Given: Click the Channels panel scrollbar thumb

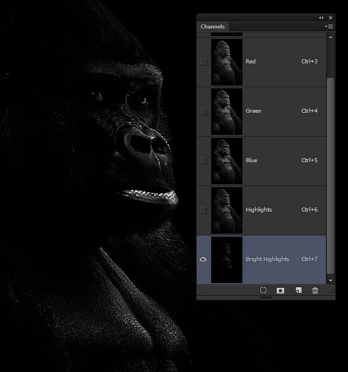Looking at the screenshot, I should click(331, 176).
